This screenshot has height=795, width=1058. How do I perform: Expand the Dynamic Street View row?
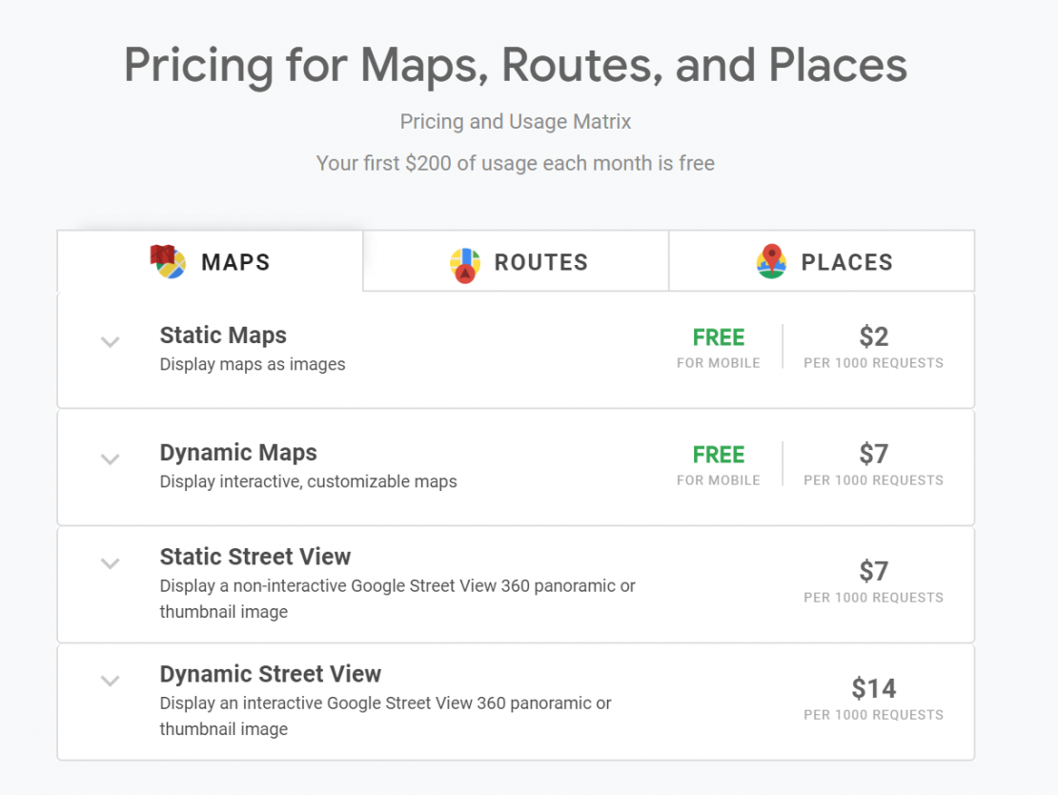pos(110,681)
